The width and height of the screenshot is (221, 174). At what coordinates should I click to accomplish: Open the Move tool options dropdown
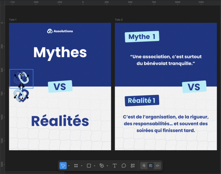click(x=69, y=166)
